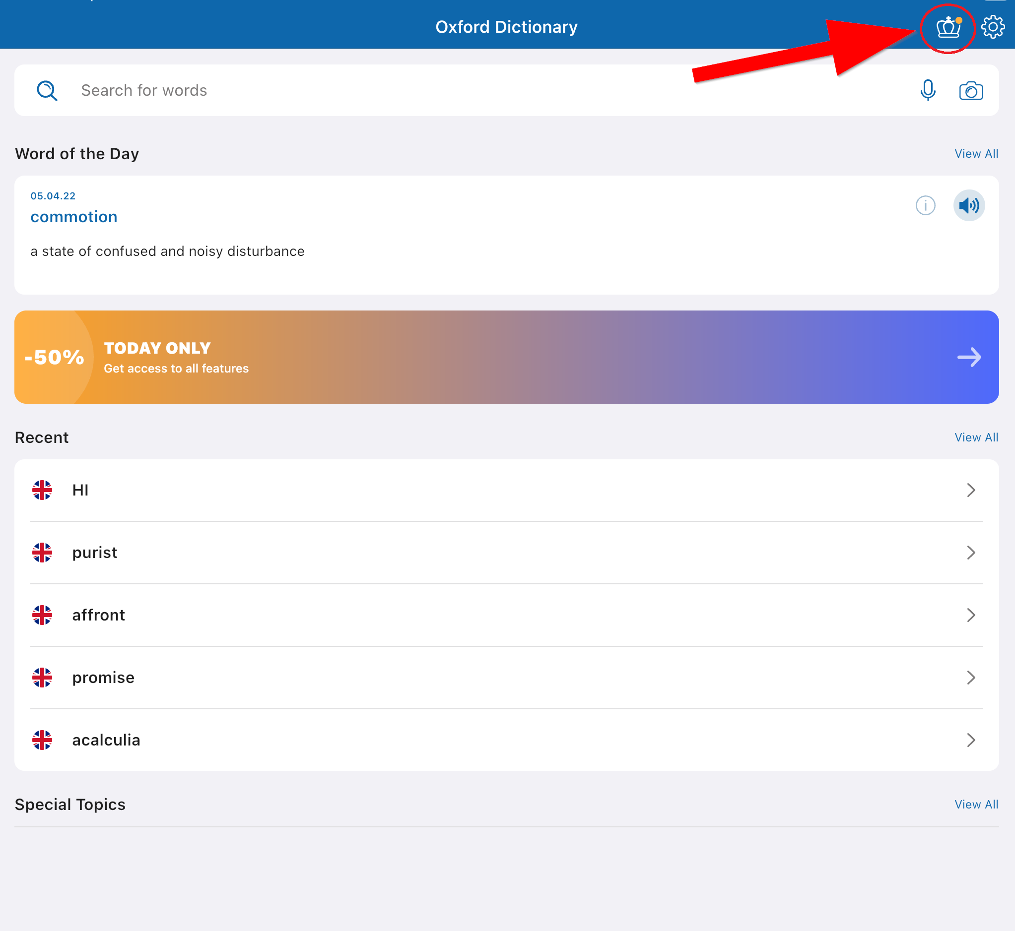The height and width of the screenshot is (931, 1015).
Task: Click chevron on the purist row
Action: pyautogui.click(x=971, y=553)
